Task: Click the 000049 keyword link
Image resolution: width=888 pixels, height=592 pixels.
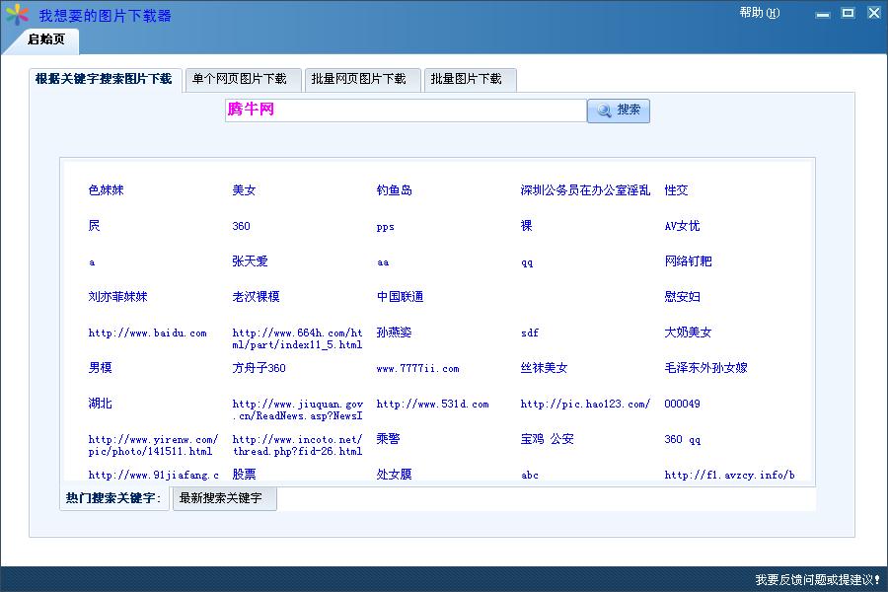Action: 682,404
